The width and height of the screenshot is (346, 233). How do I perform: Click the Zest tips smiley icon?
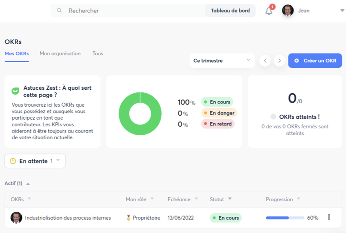(15, 91)
